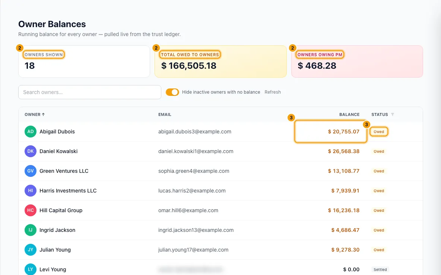441x275 pixels.
Task: Select the $ 13,108.77 balance value
Action: [x=344, y=171]
